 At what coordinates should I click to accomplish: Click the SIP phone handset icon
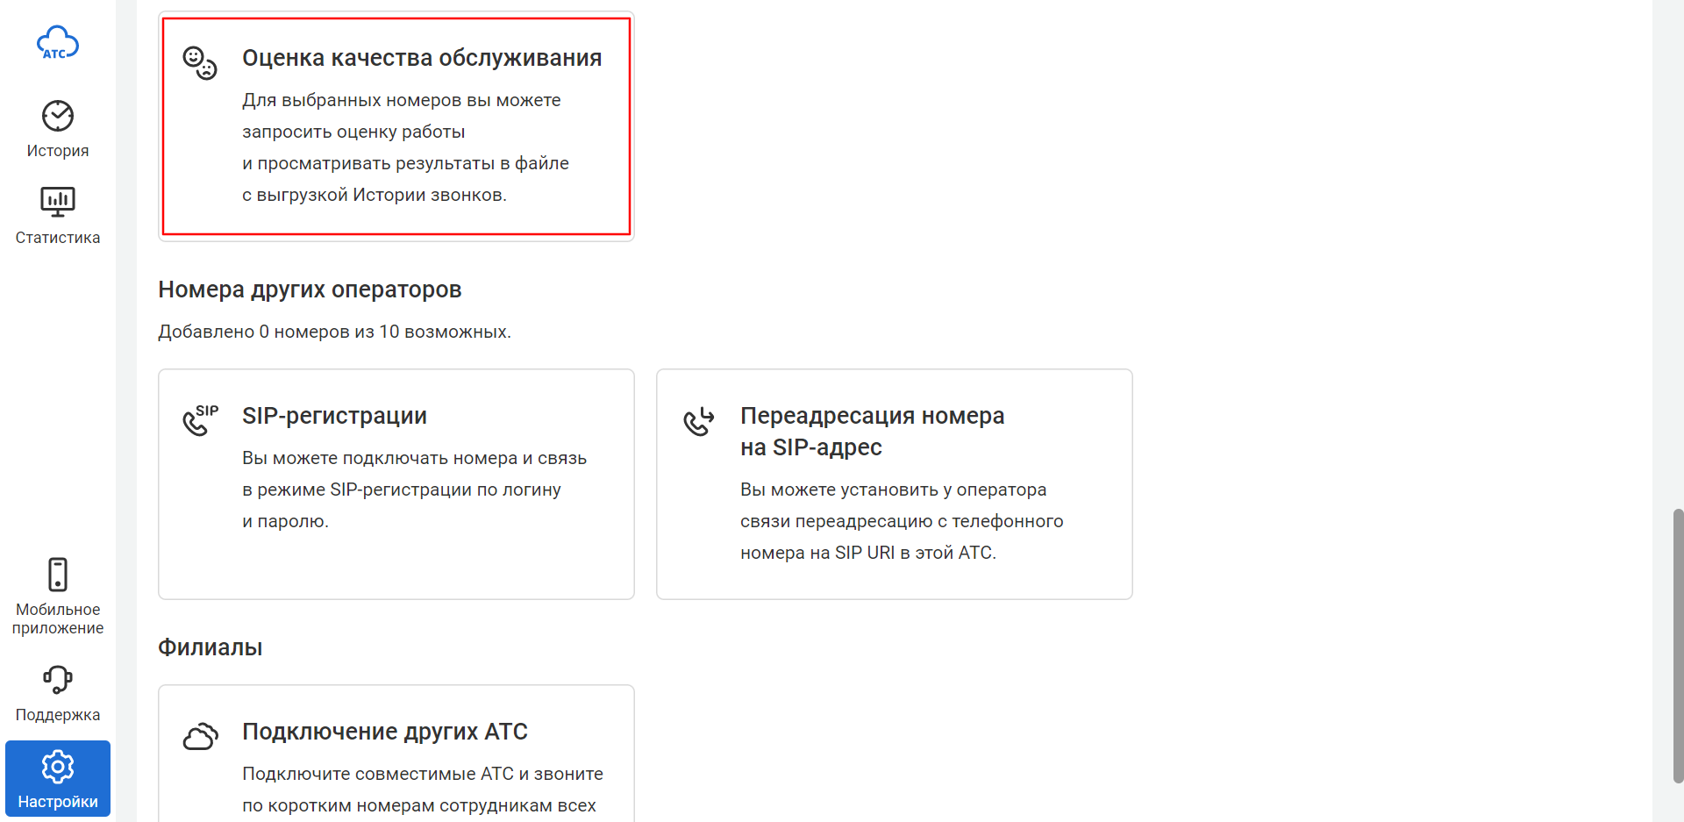[x=200, y=420]
